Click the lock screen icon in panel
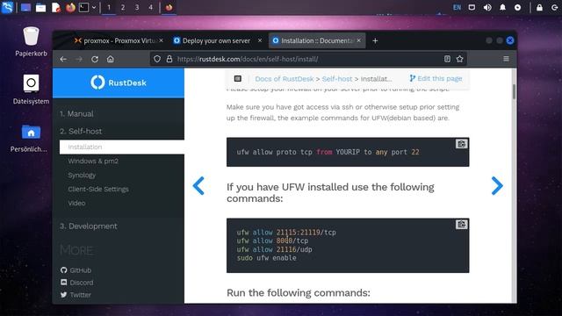562x316 pixels. point(539,7)
